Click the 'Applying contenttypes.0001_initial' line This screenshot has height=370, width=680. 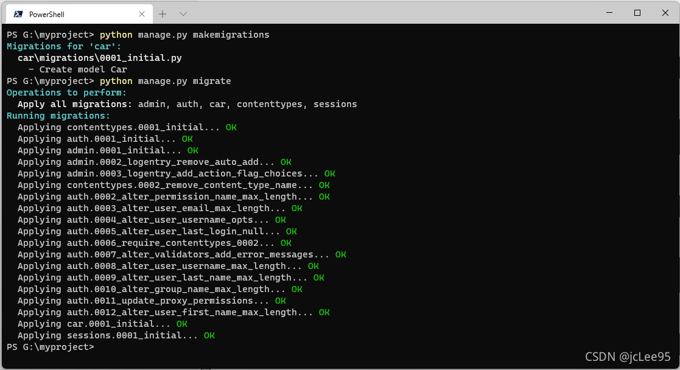[127, 127]
